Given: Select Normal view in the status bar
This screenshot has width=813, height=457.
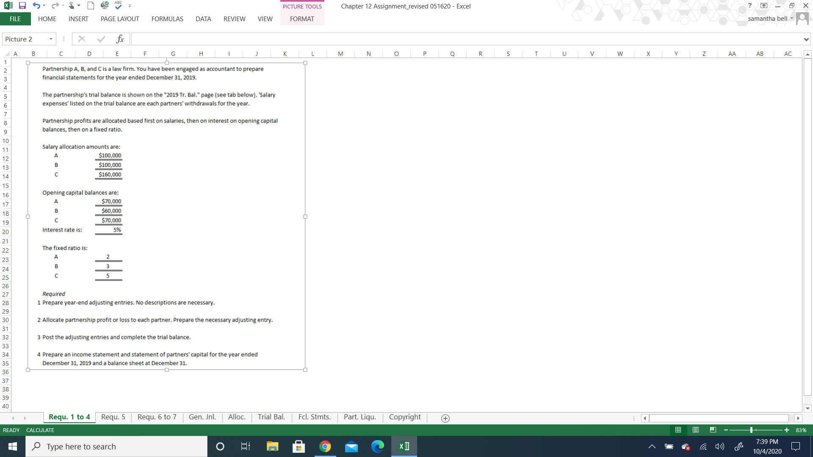Looking at the screenshot, I should click(x=677, y=430).
